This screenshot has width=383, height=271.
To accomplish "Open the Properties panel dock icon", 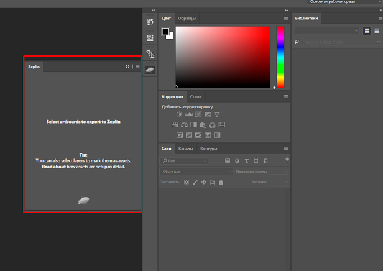I will coord(150,37).
